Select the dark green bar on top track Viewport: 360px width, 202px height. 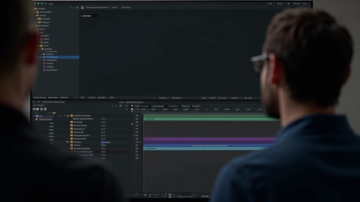[209, 116]
